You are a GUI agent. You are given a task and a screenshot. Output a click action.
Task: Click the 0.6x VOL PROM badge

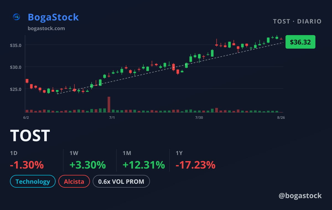point(121,182)
